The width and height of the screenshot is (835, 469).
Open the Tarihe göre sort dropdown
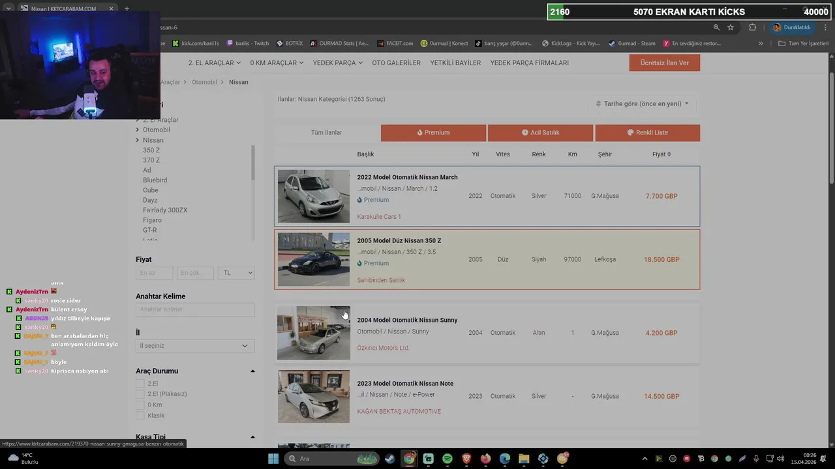643,104
